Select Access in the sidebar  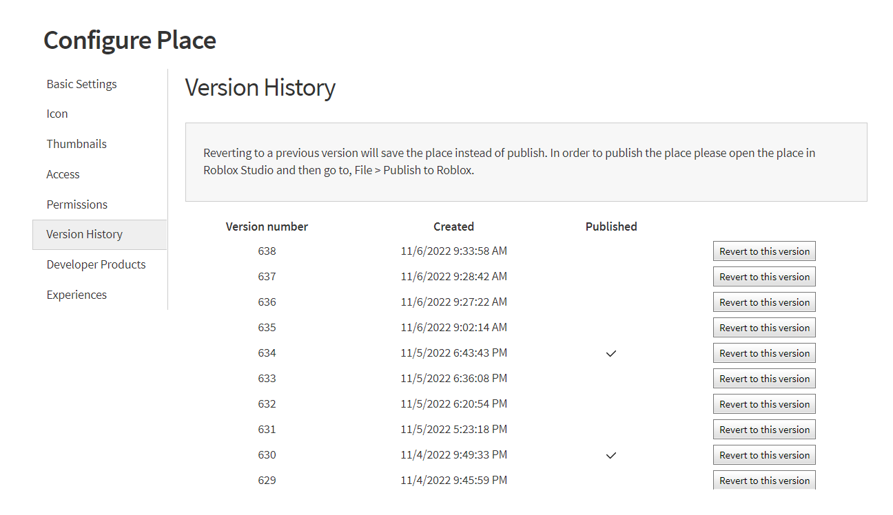pos(63,174)
